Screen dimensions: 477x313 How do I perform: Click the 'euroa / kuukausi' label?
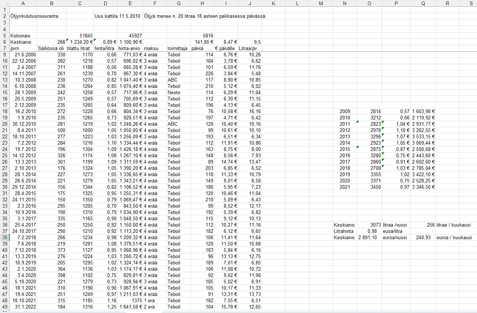[454, 237]
